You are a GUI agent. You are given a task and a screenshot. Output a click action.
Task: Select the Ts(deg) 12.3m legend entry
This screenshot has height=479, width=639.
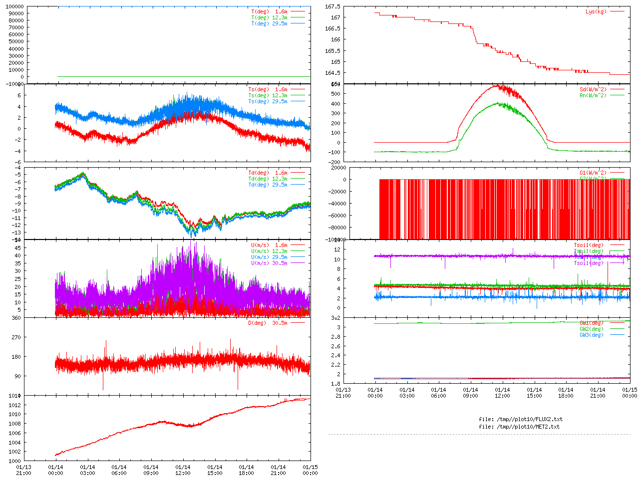coord(268,95)
